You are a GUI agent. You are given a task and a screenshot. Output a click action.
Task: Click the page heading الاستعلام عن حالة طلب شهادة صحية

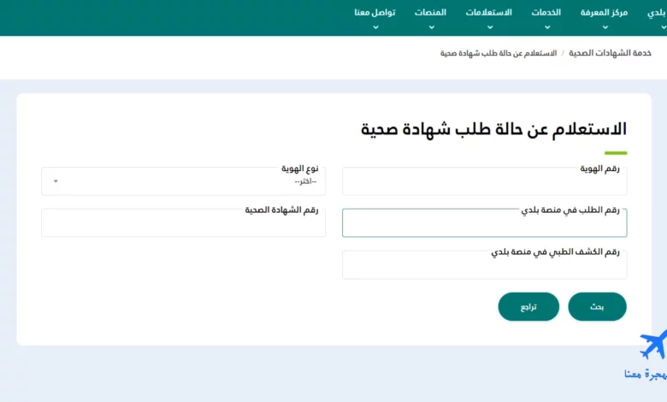point(493,129)
